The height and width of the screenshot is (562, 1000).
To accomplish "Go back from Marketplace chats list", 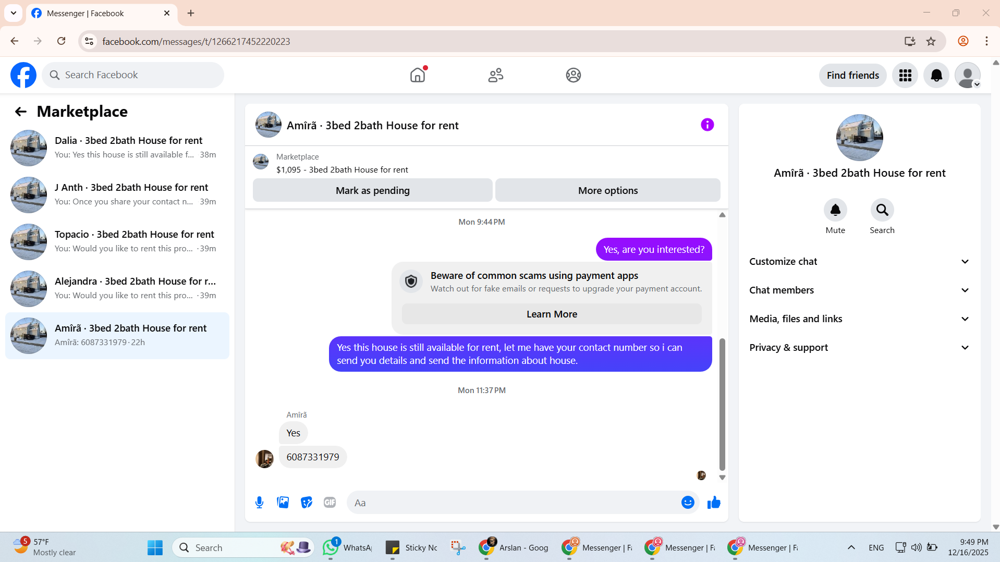I will click(21, 112).
